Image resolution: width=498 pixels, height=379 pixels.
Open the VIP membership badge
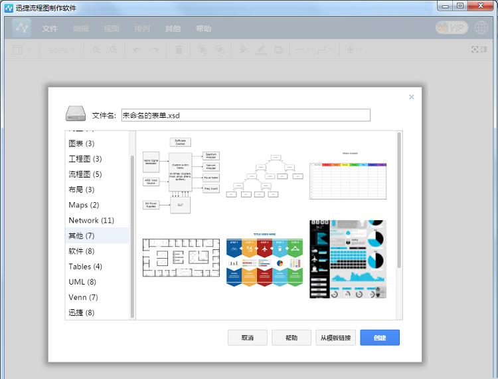pos(452,28)
